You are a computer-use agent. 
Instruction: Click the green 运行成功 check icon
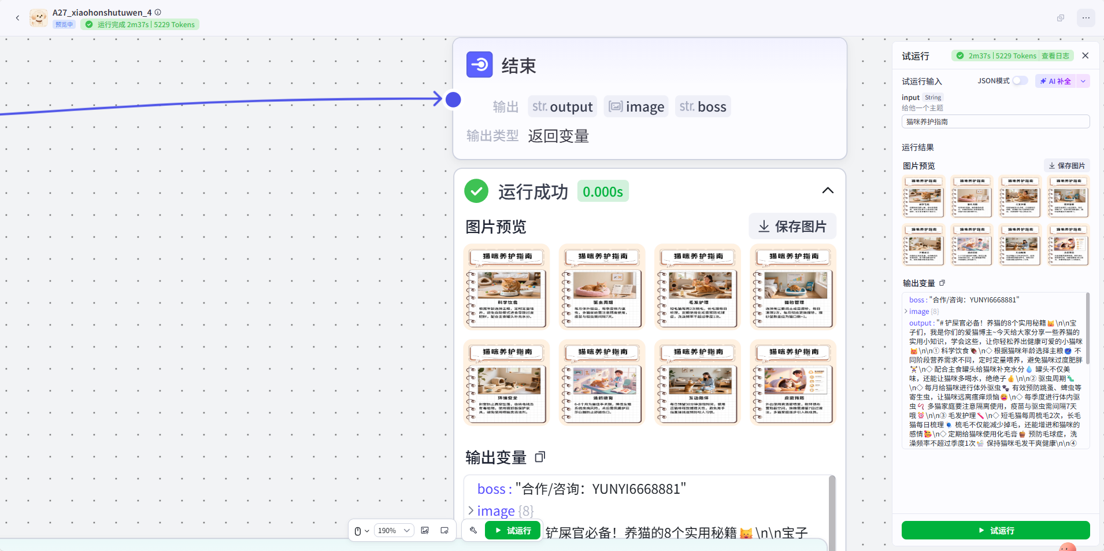tap(476, 191)
